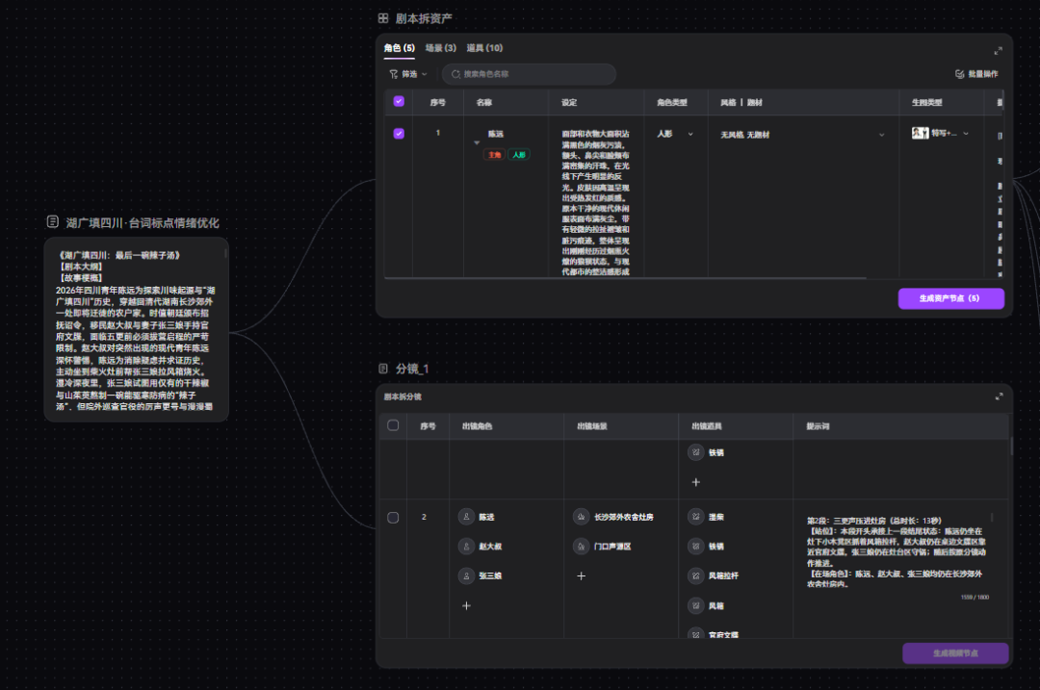Click the 生成视频节点 button
The image size is (1040, 690).
tap(956, 653)
